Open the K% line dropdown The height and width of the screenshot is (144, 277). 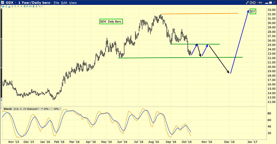[x=60, y=109]
